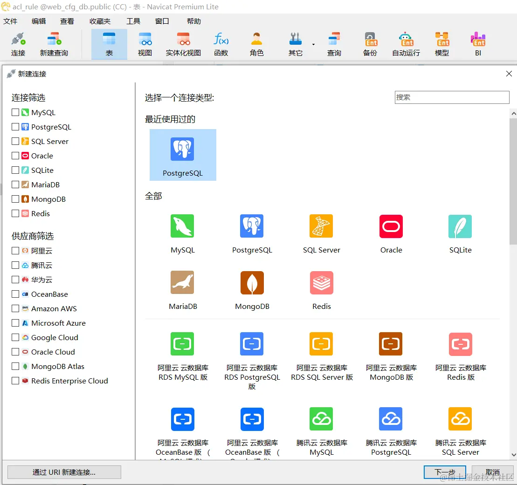Expand the Others dropdown arrow in toolbar
Image resolution: width=517 pixels, height=485 pixels.
(313, 44)
